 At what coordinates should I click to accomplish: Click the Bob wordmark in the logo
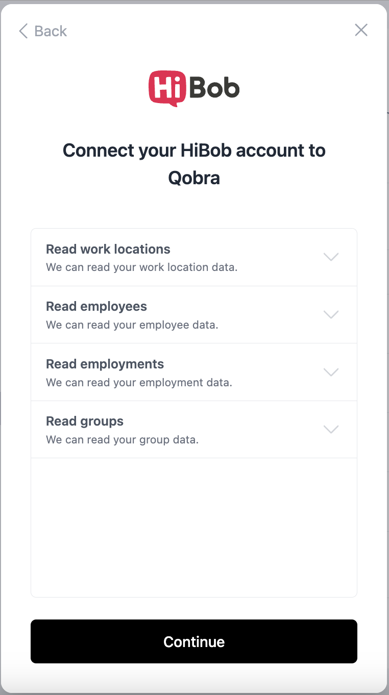tap(214, 89)
